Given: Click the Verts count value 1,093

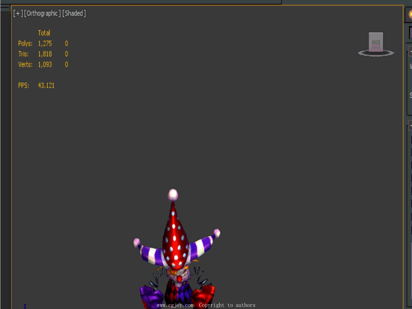Looking at the screenshot, I should point(45,64).
